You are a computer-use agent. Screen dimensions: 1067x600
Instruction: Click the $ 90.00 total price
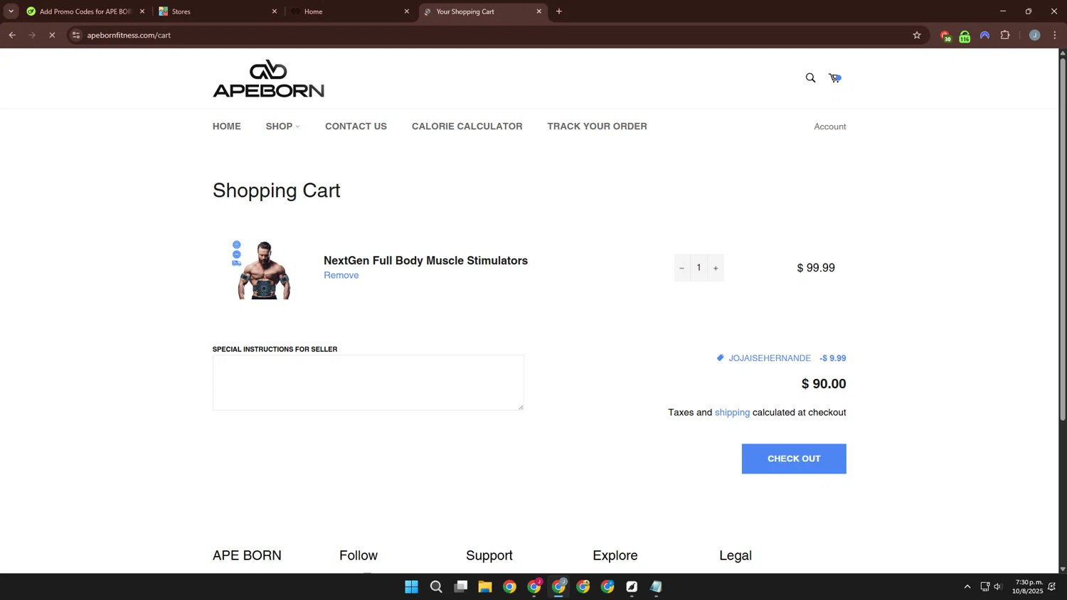[x=824, y=384]
